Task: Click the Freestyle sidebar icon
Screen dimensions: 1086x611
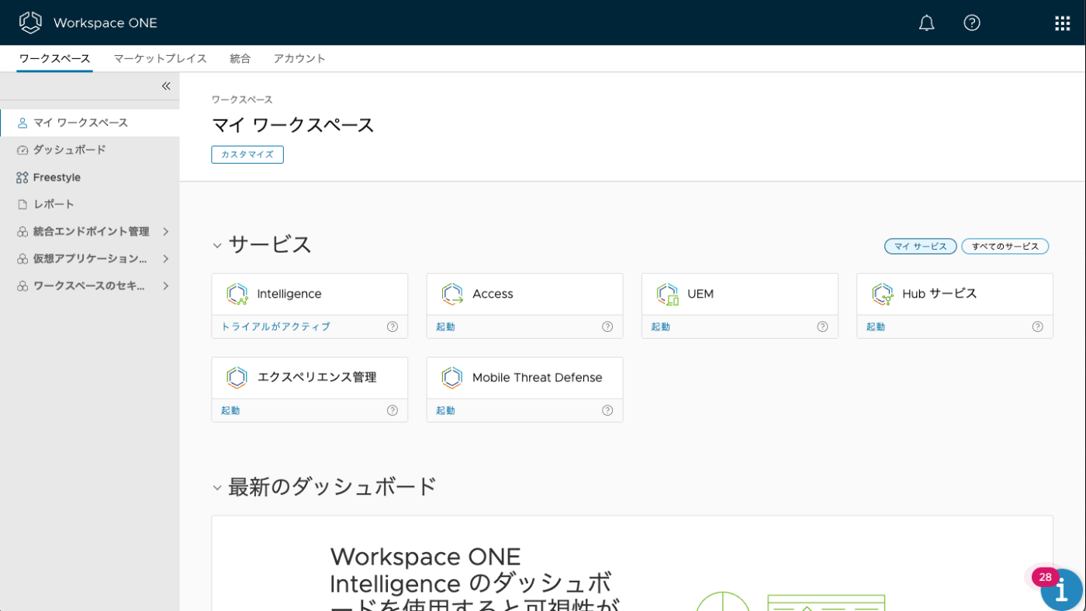Action: point(22,178)
